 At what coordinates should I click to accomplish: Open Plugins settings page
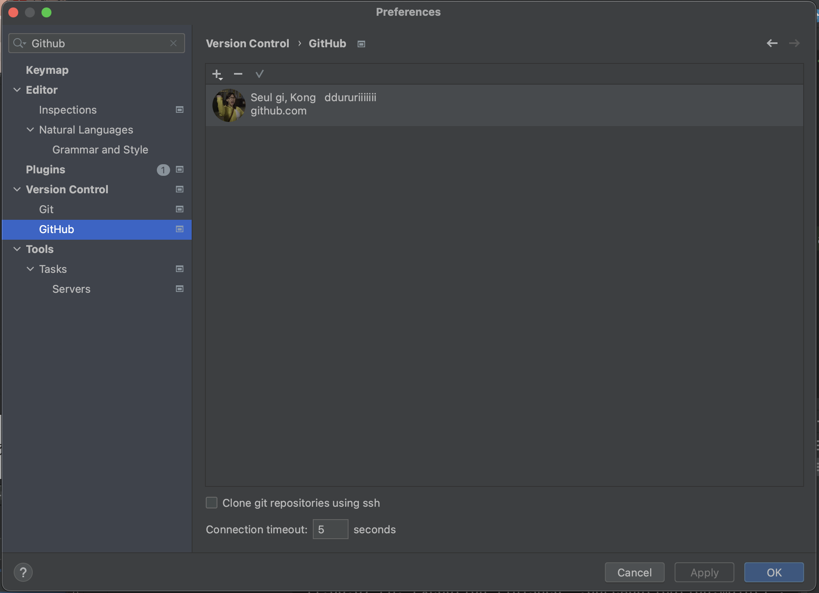[x=45, y=170]
